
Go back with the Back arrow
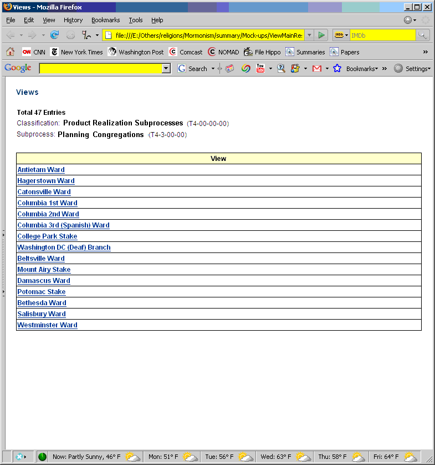pos(11,36)
